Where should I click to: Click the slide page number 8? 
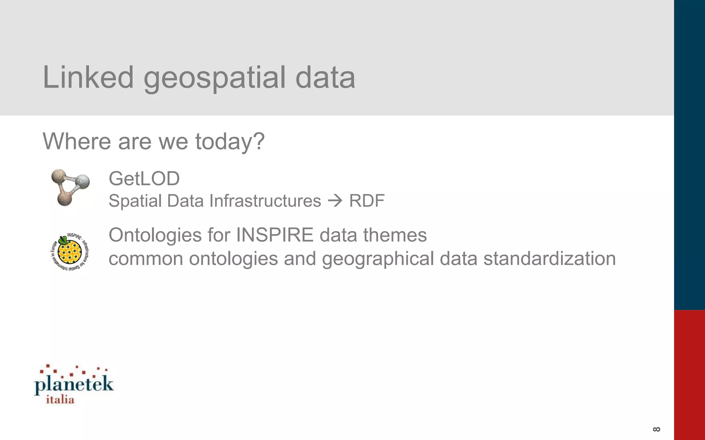point(656,429)
